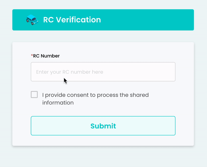The height and width of the screenshot is (167, 207).
Task: Click the 'Verification' word in the title
Action: pyautogui.click(x=78, y=20)
